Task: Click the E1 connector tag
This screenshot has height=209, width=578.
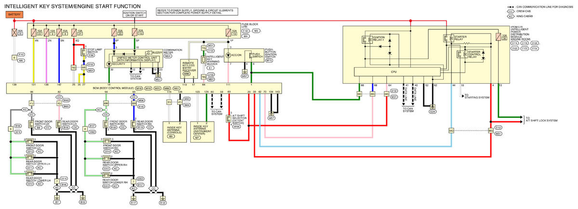Action: tap(211, 68)
